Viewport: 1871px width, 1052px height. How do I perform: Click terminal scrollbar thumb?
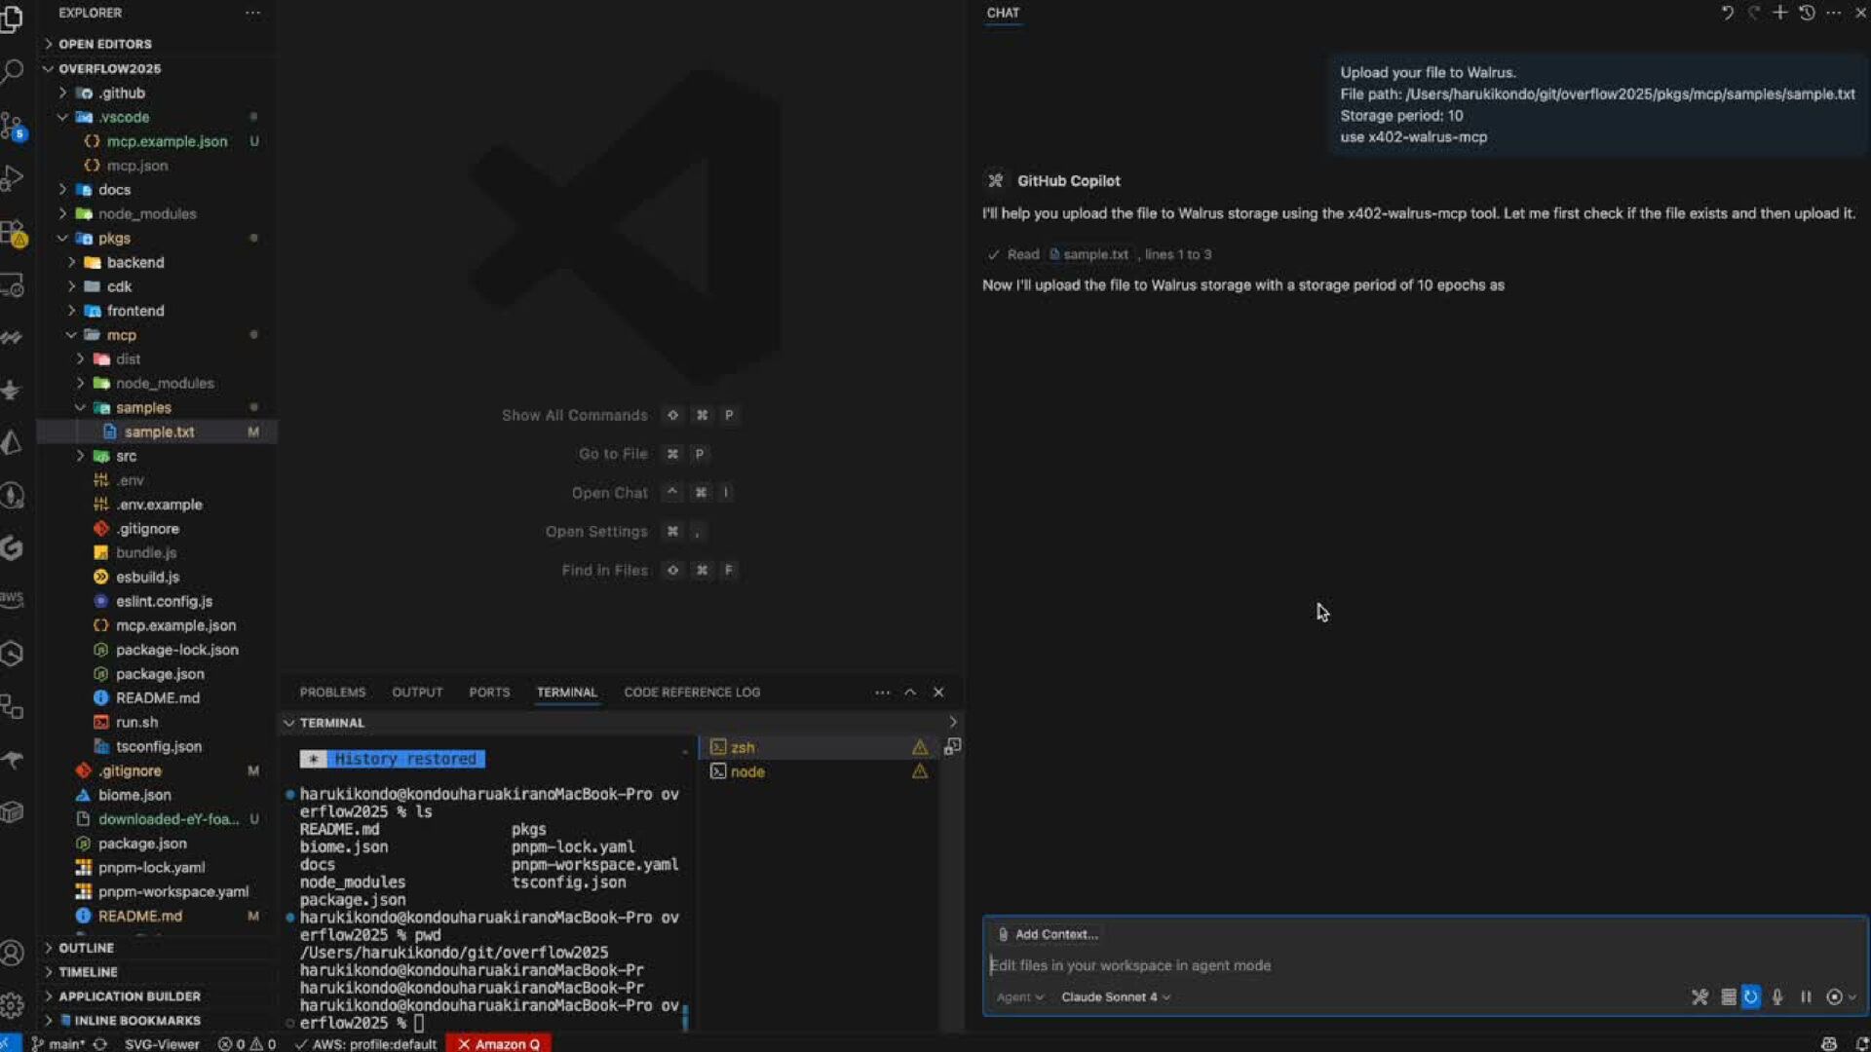685,1017
